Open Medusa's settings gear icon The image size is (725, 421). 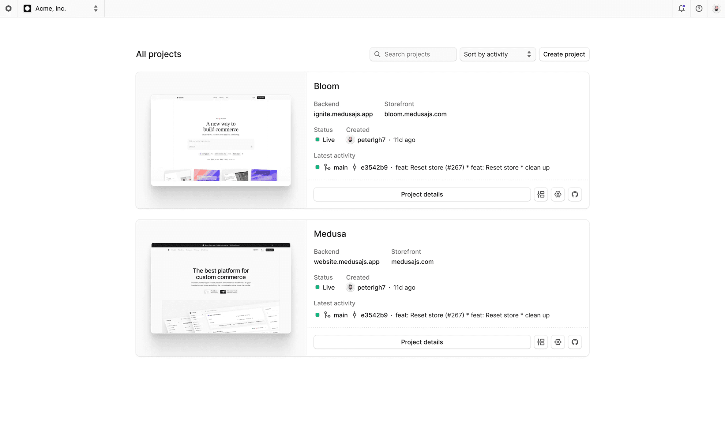(x=558, y=342)
